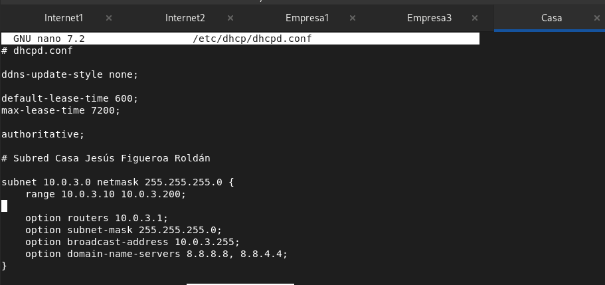Click the authoritative; line
The height and width of the screenshot is (285, 605).
pyautogui.click(x=43, y=134)
